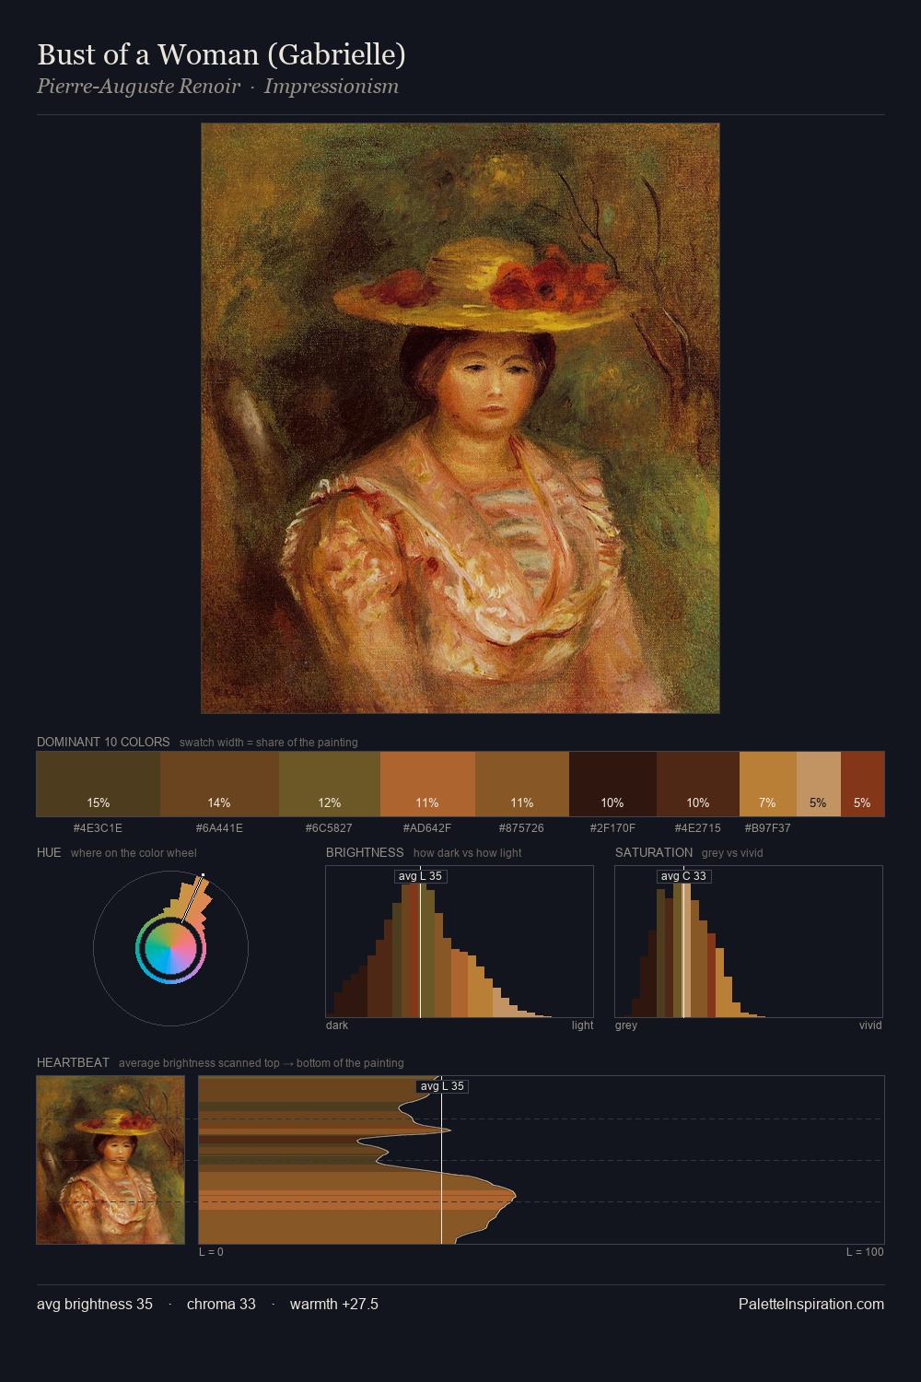Select the hex label "#2F170F"
The height and width of the screenshot is (1382, 921).
pos(612,827)
